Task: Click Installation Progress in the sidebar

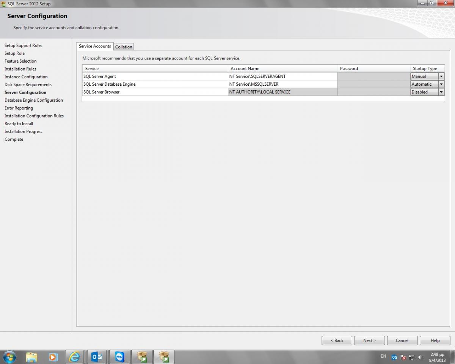Action: (x=24, y=132)
